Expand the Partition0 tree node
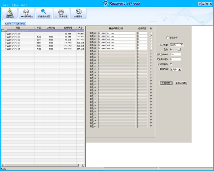This screenshot has height=171, width=214. (x=6, y=34)
